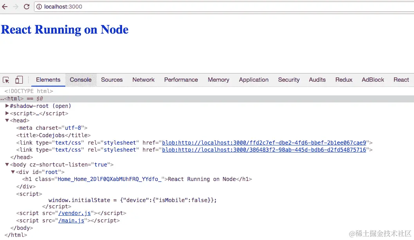Collapse the head element
The width and height of the screenshot is (414, 240).
pyautogui.click(x=7, y=120)
